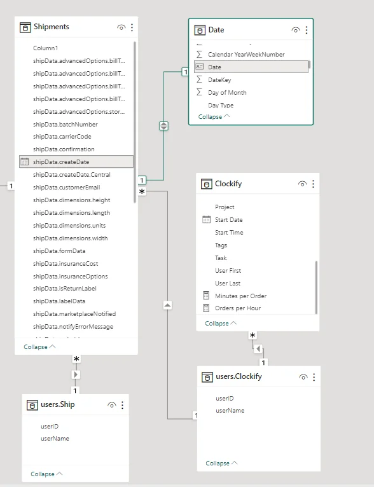Toggle visibility of Shipments table

coord(121,27)
